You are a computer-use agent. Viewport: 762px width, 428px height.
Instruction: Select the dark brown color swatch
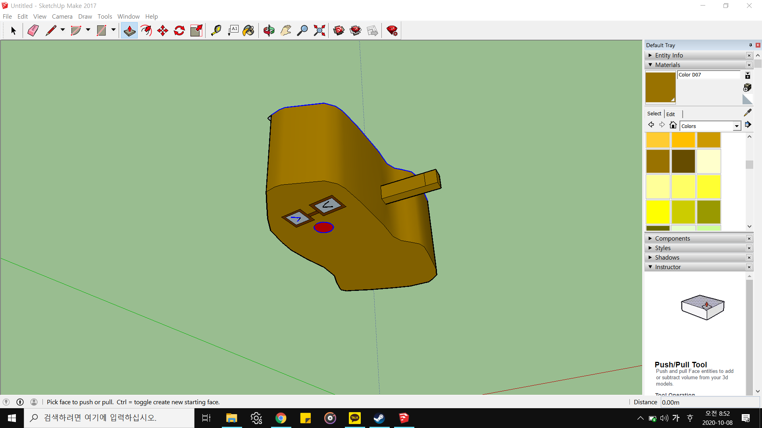(683, 161)
